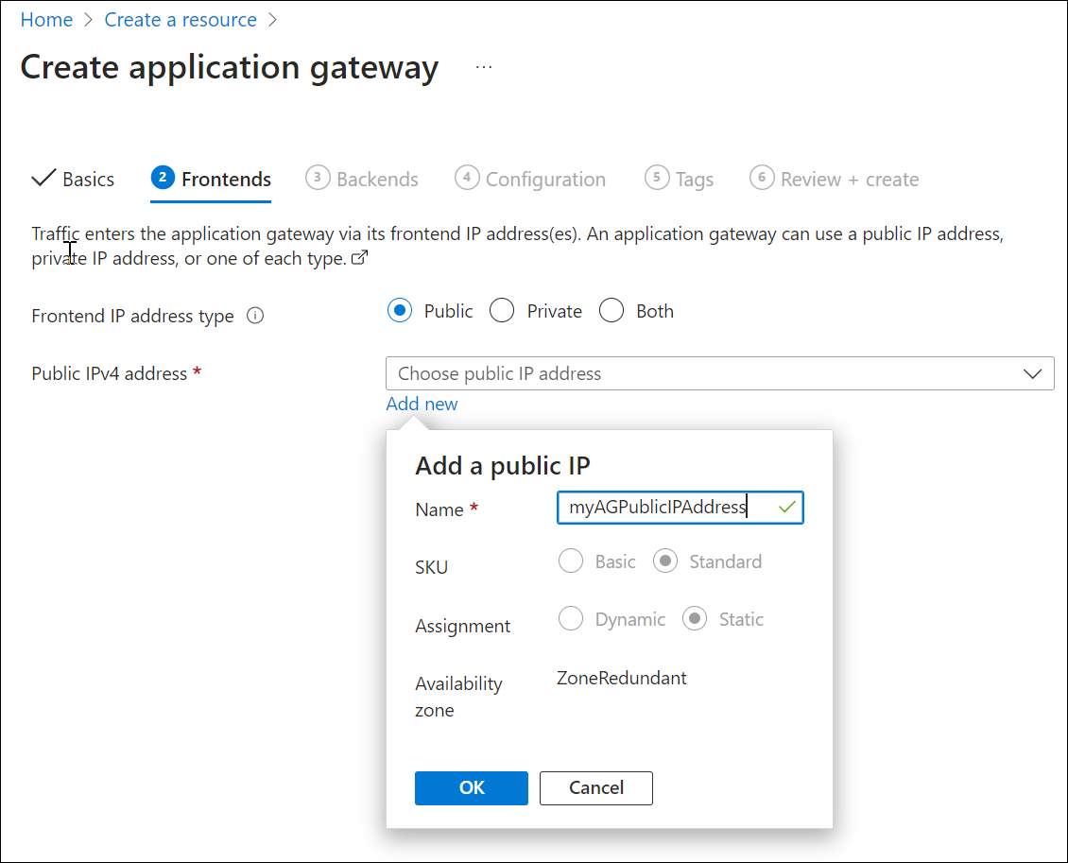Select the Public radio button

coord(400,310)
